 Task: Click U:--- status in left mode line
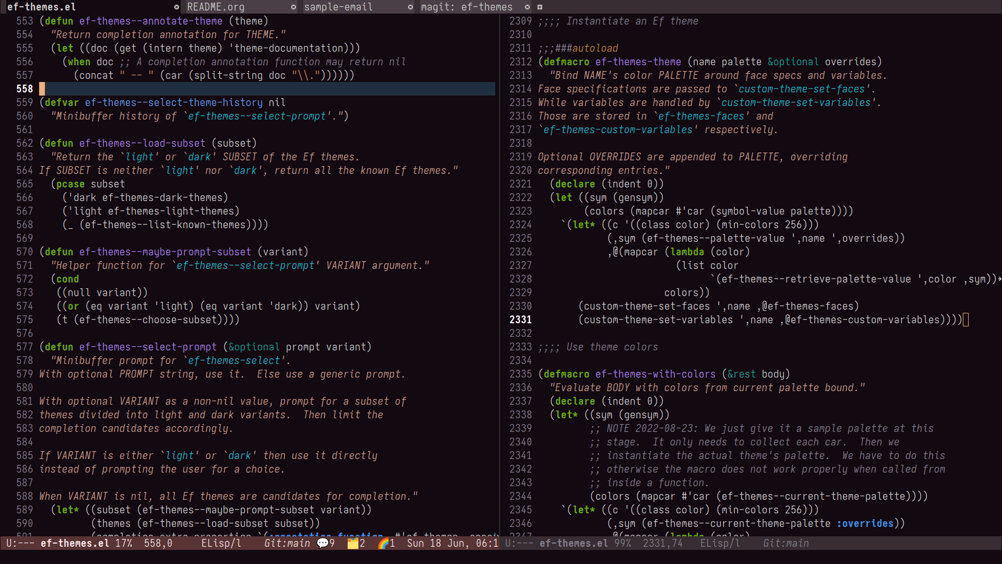(20, 543)
